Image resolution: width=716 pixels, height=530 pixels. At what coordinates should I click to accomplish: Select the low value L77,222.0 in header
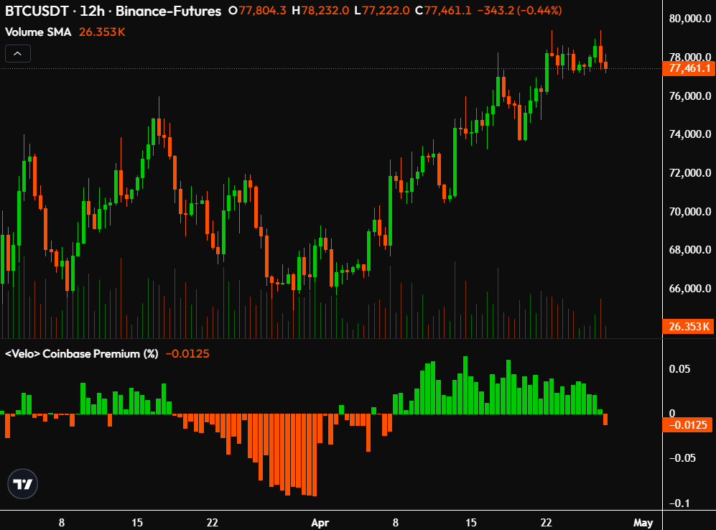(382, 11)
